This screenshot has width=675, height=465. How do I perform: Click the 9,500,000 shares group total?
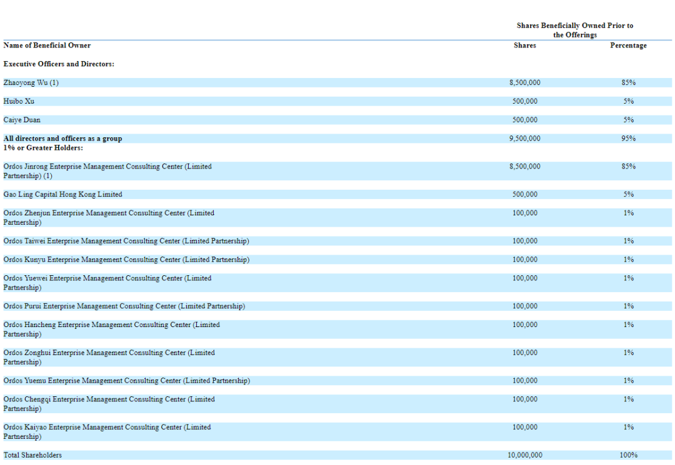point(525,139)
